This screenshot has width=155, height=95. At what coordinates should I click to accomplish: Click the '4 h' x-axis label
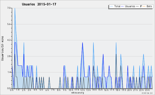[x=35, y=90]
